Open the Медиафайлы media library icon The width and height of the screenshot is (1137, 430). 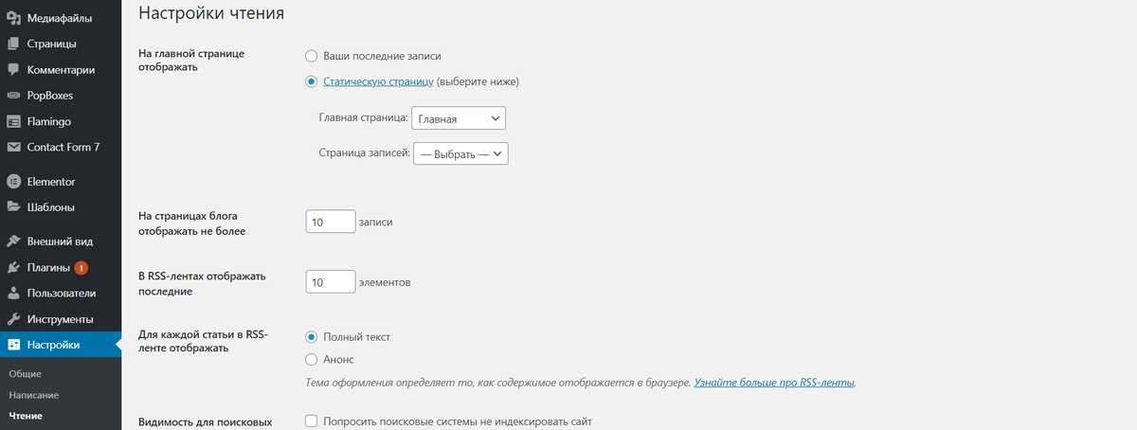point(13,17)
